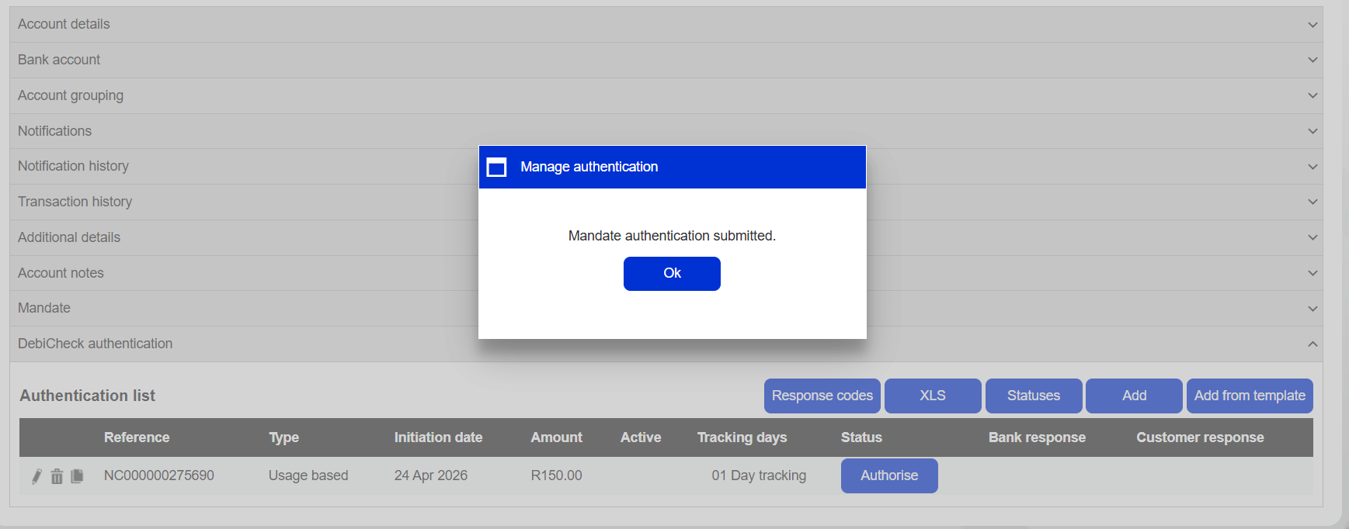
Task: Click the Customer response column header
Action: point(1200,437)
